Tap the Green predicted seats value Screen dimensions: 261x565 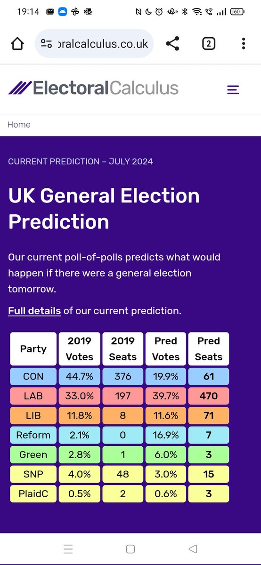coord(209,455)
